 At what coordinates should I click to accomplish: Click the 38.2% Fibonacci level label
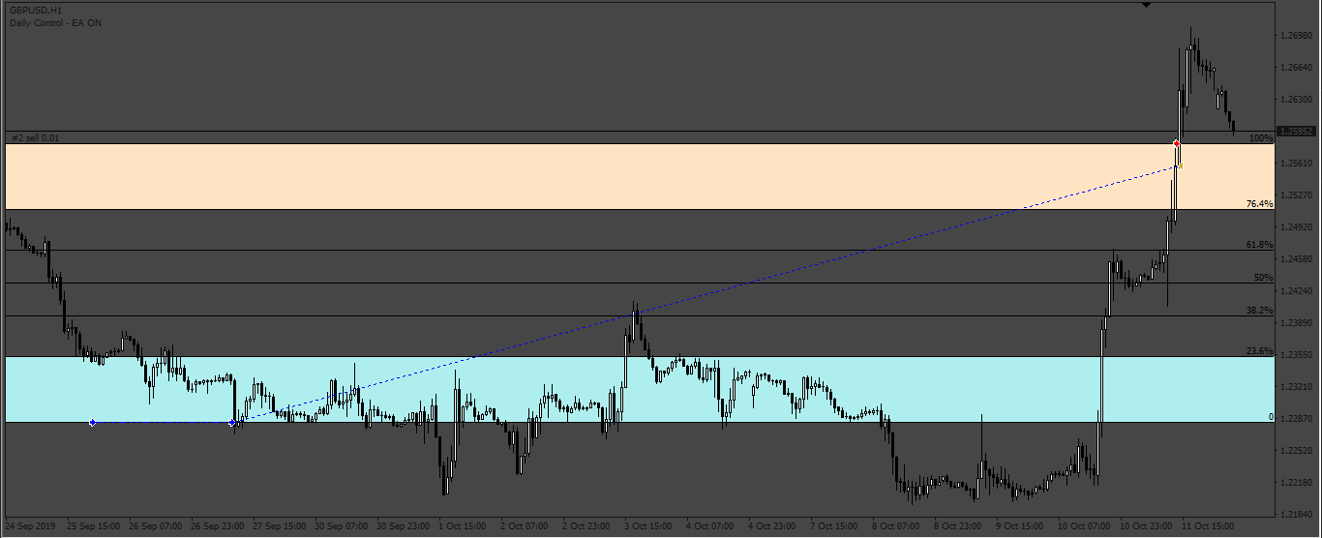[x=1260, y=311]
